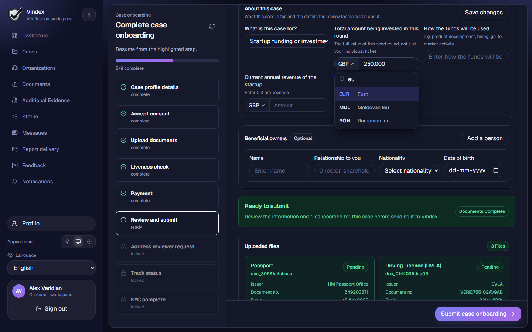Viewport: 532px width, 332px height.
Task: Click the currency search field
Action: 377,79
